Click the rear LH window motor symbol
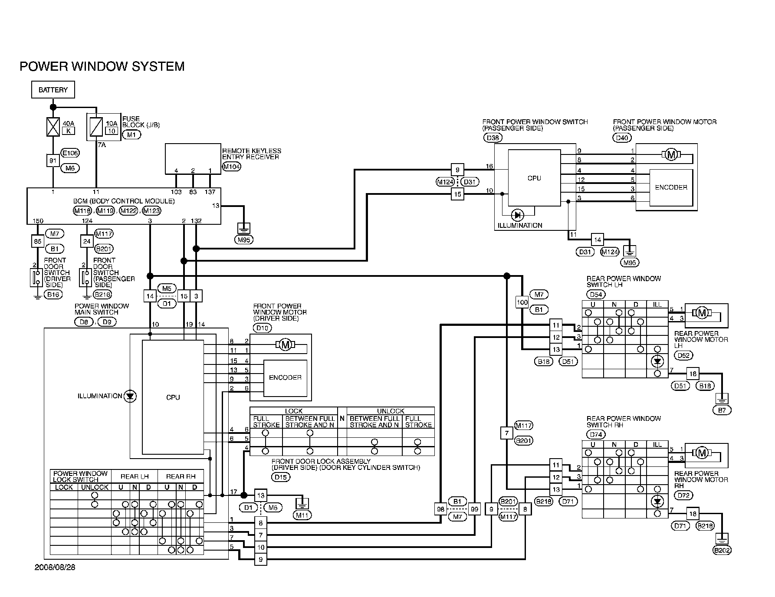Screen dimensions: 775x597 click(x=702, y=312)
